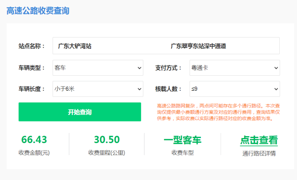Click the 高速公路收费查询 page title
Screen dimensions: 297x180
coord(38,10)
